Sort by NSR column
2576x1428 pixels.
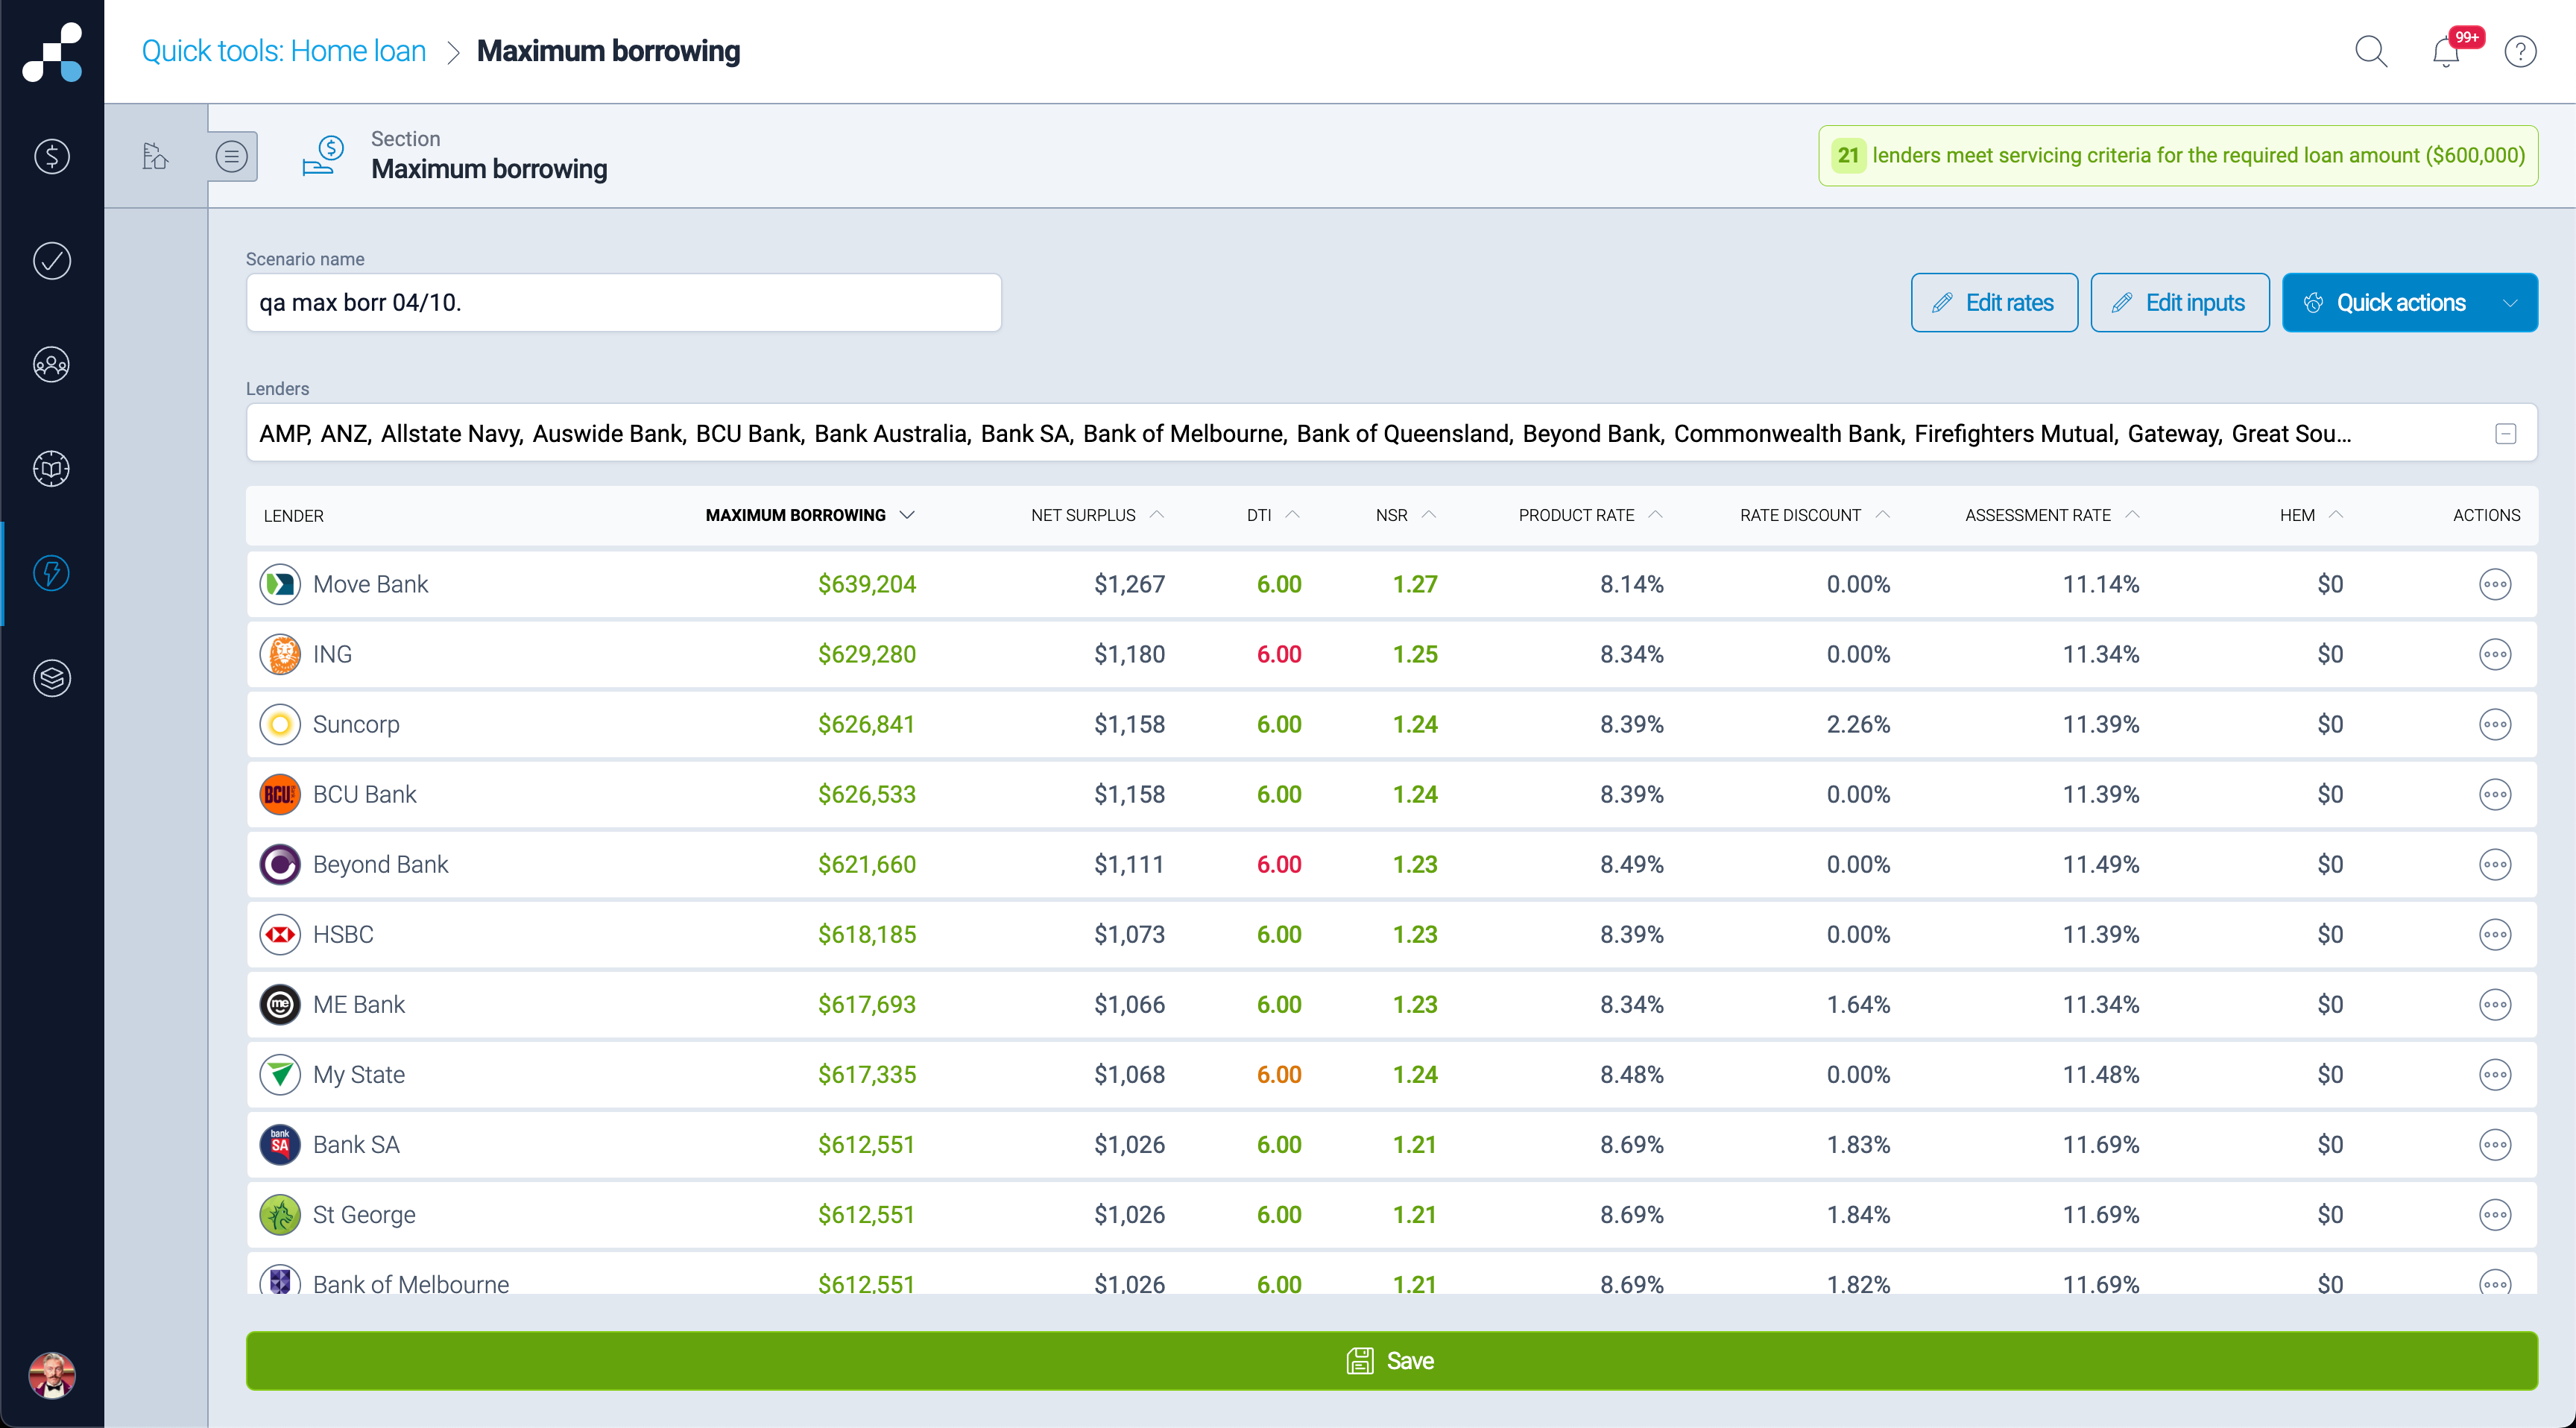(1406, 515)
